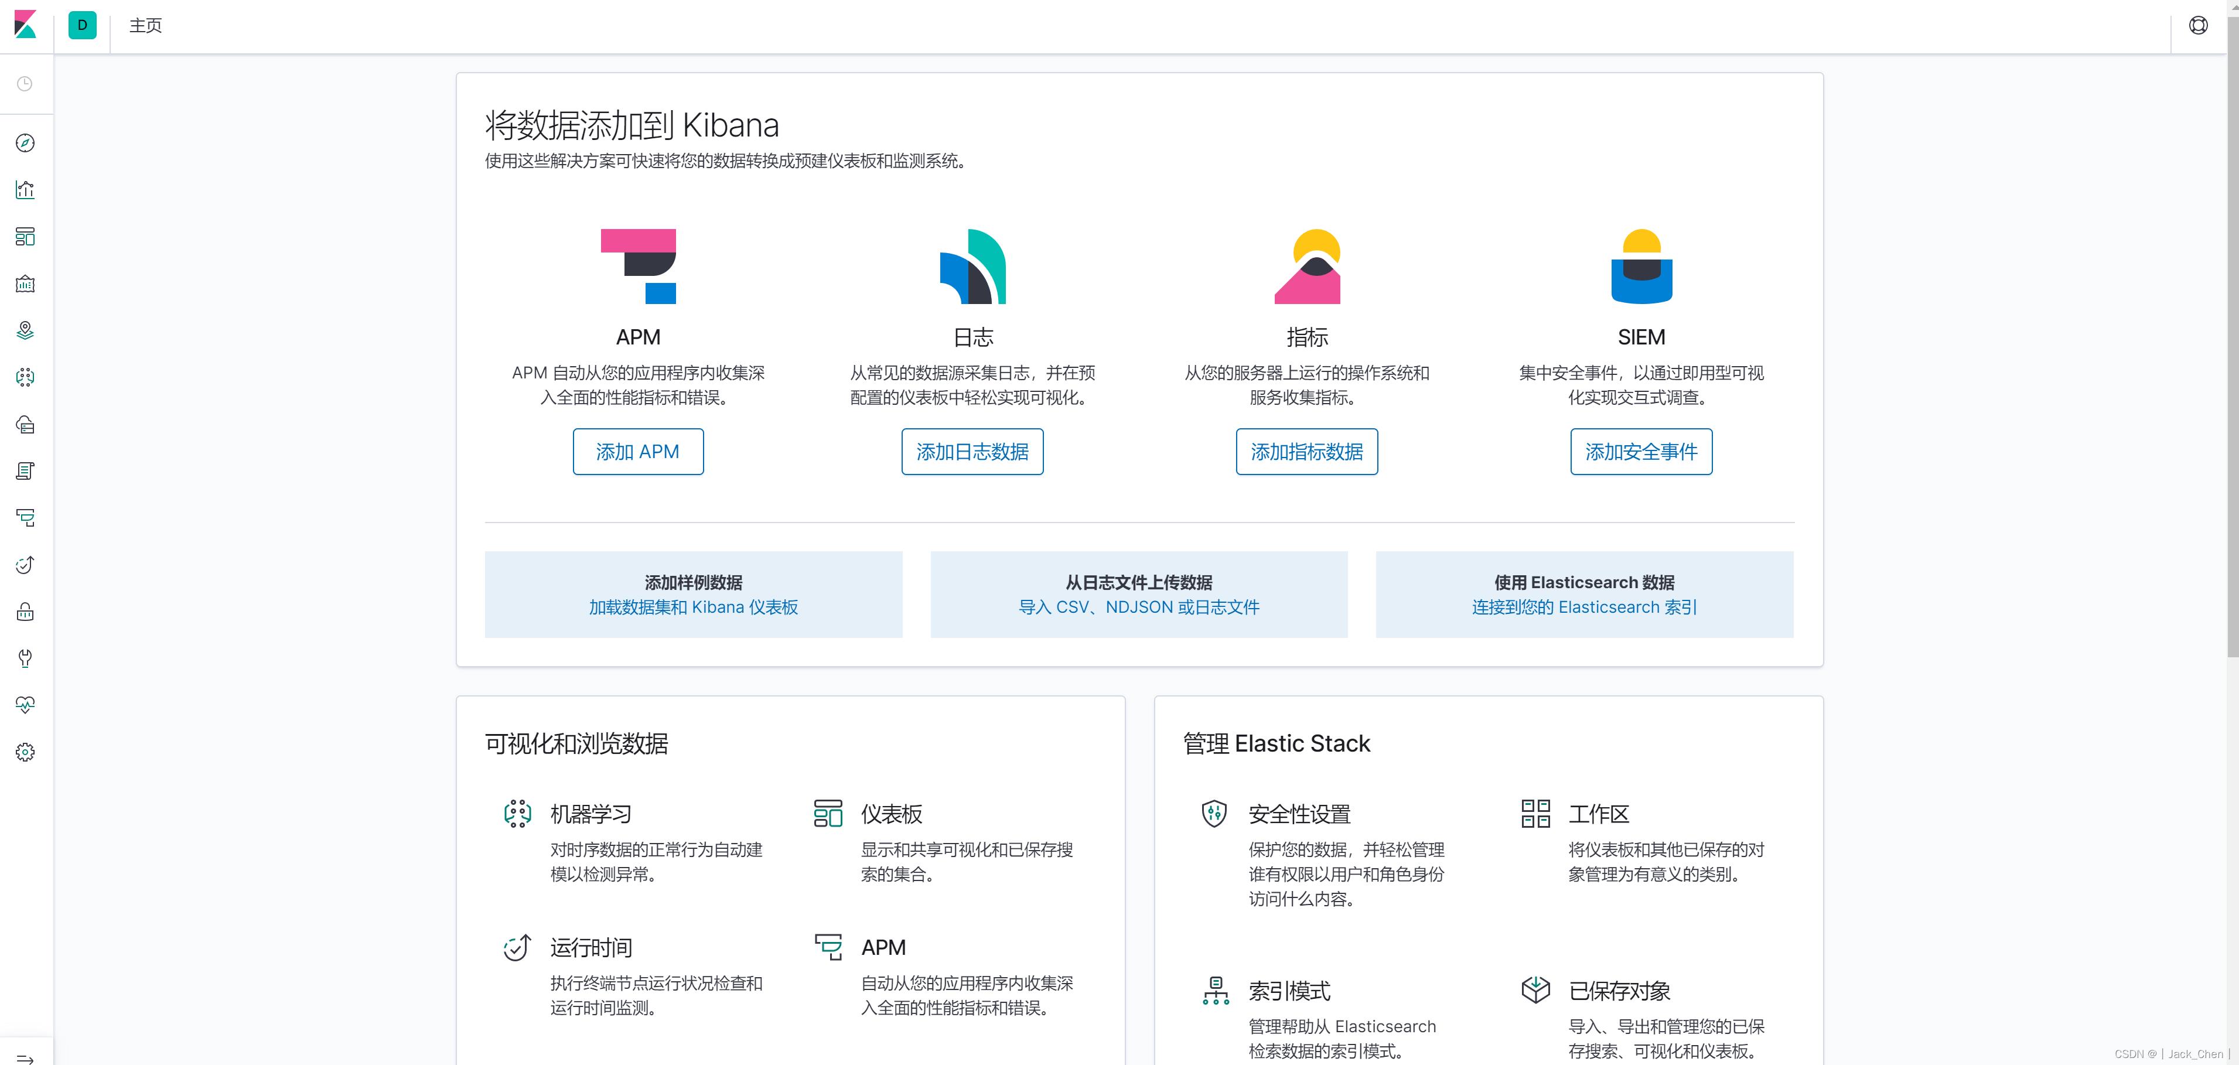Click the 将数据添加到 Kibana heading
This screenshot has height=1065, width=2239.
632,125
